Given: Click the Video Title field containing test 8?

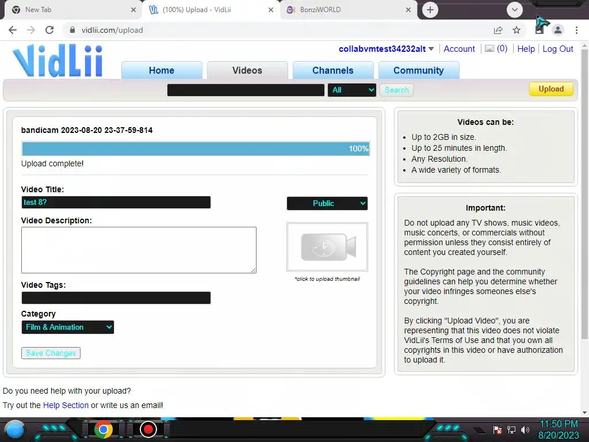Looking at the screenshot, I should [116, 202].
